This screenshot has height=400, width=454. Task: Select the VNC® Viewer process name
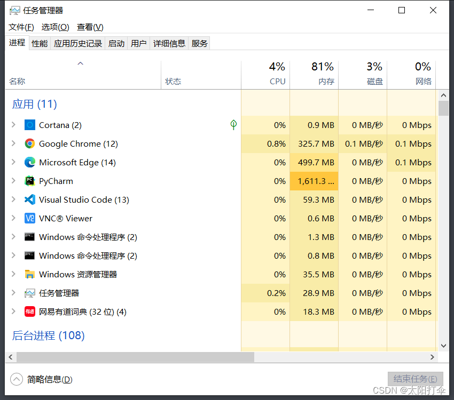pos(66,219)
